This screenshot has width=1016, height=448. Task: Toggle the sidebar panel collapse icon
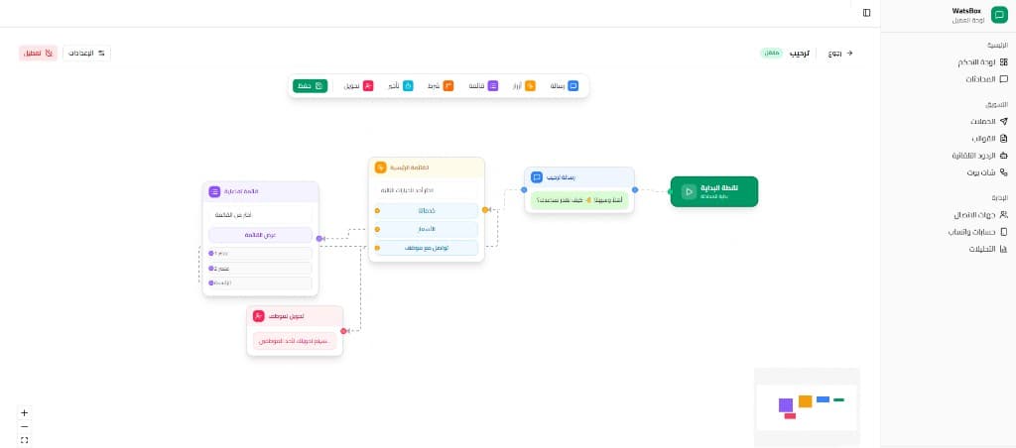866,13
